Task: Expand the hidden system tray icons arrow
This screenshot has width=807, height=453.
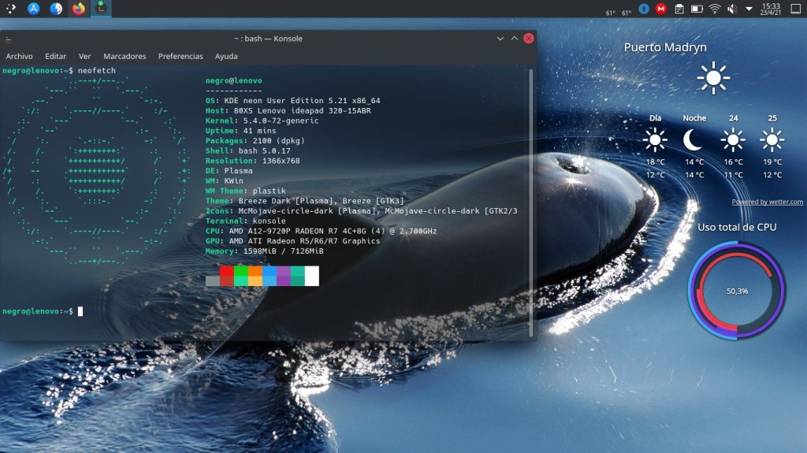Action: click(x=749, y=9)
